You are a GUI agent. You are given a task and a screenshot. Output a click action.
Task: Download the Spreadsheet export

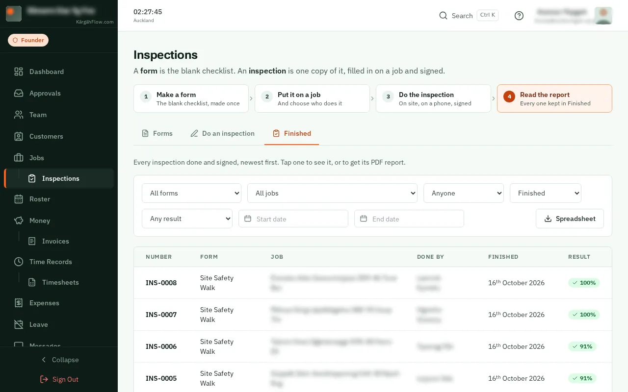tap(570, 219)
